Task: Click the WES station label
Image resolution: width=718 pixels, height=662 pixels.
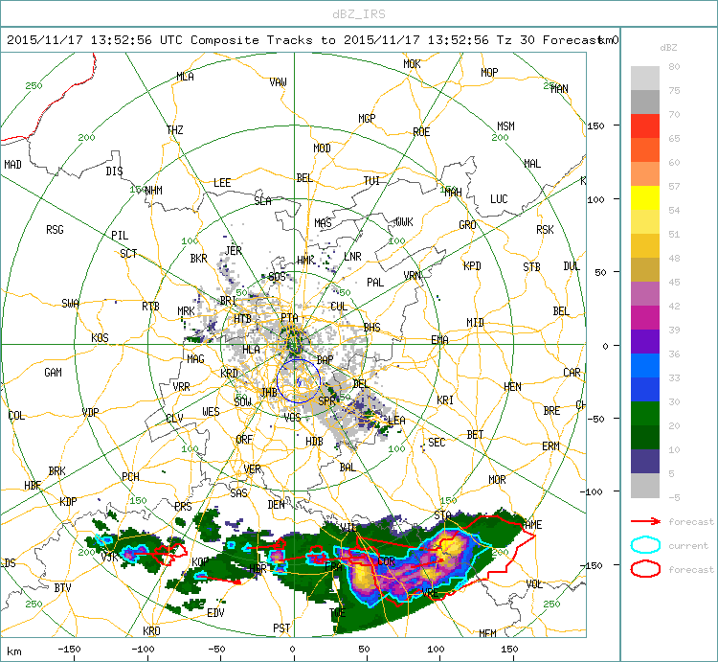Action: [x=212, y=412]
